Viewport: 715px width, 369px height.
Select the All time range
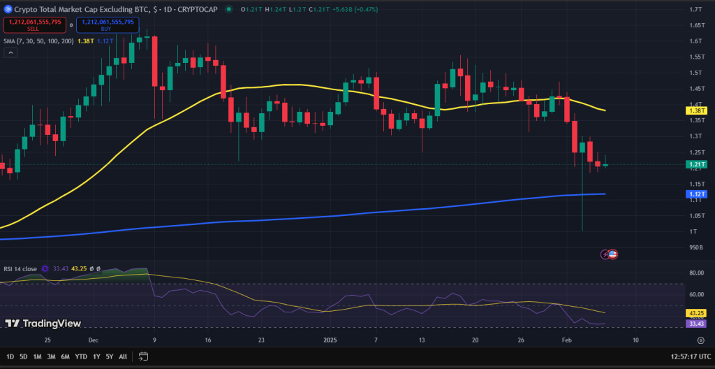[123, 356]
